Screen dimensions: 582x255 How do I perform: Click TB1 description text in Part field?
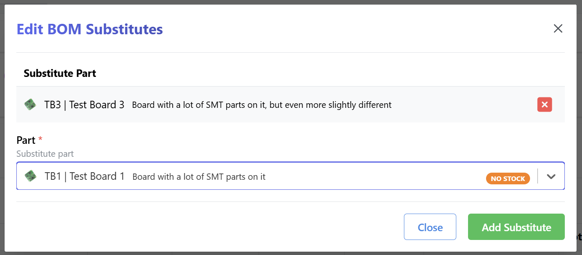(199, 177)
